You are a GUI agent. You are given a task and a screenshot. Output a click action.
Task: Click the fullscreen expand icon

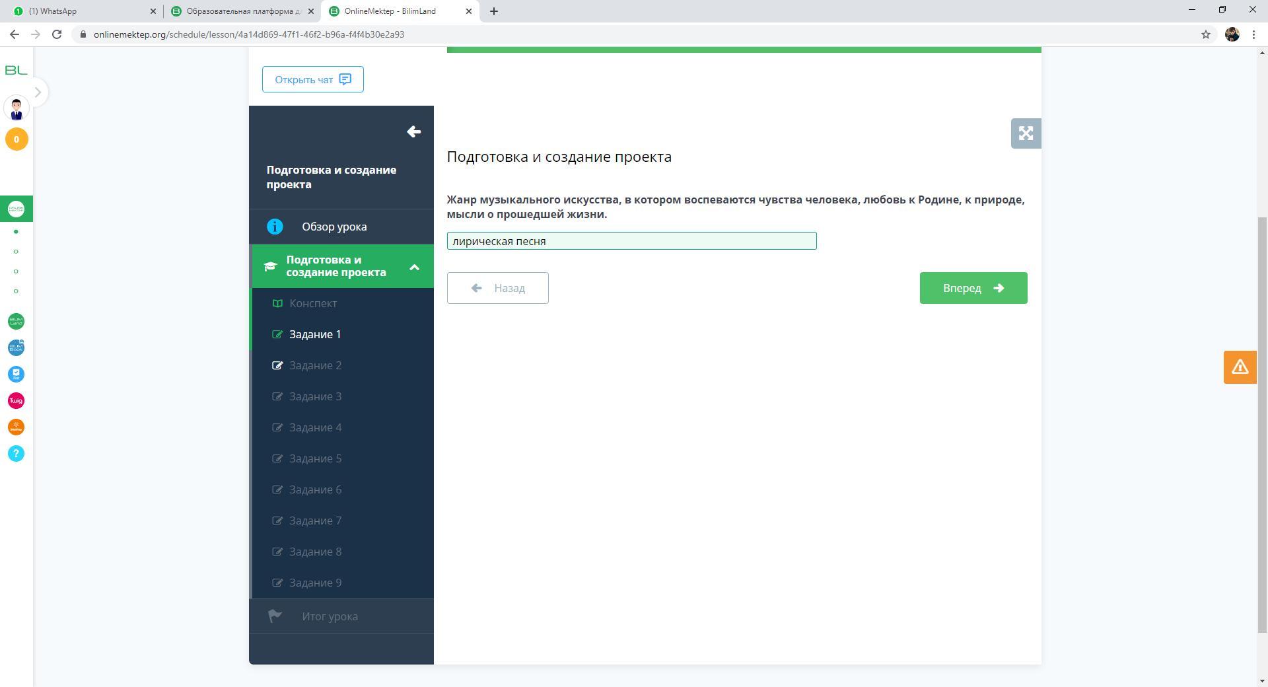coord(1025,133)
